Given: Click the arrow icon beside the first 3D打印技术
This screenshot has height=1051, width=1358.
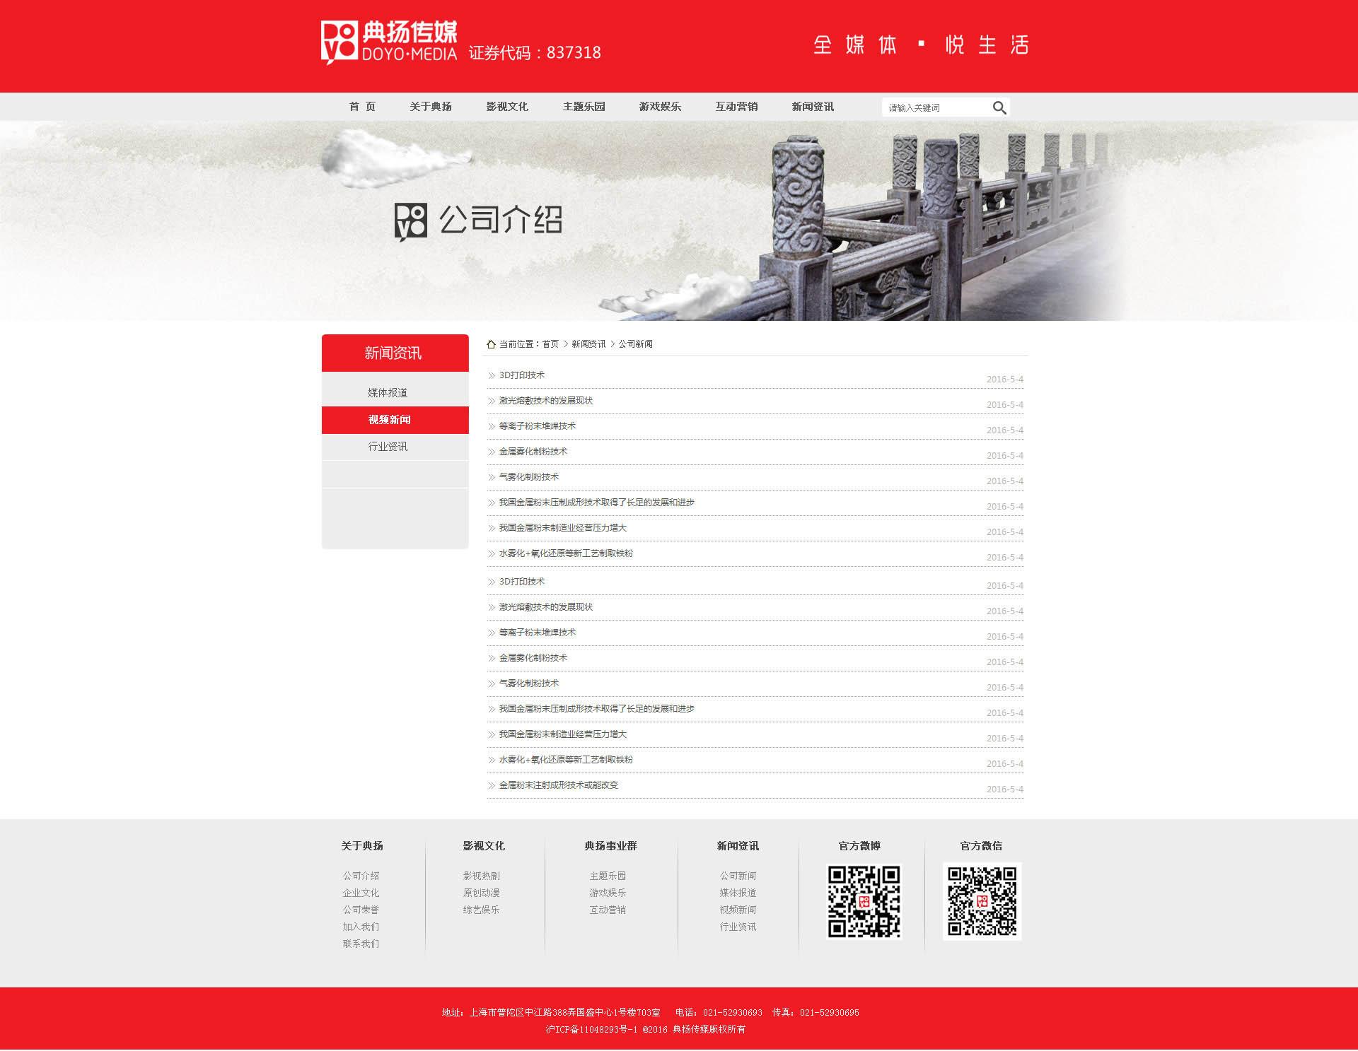Looking at the screenshot, I should (x=492, y=375).
